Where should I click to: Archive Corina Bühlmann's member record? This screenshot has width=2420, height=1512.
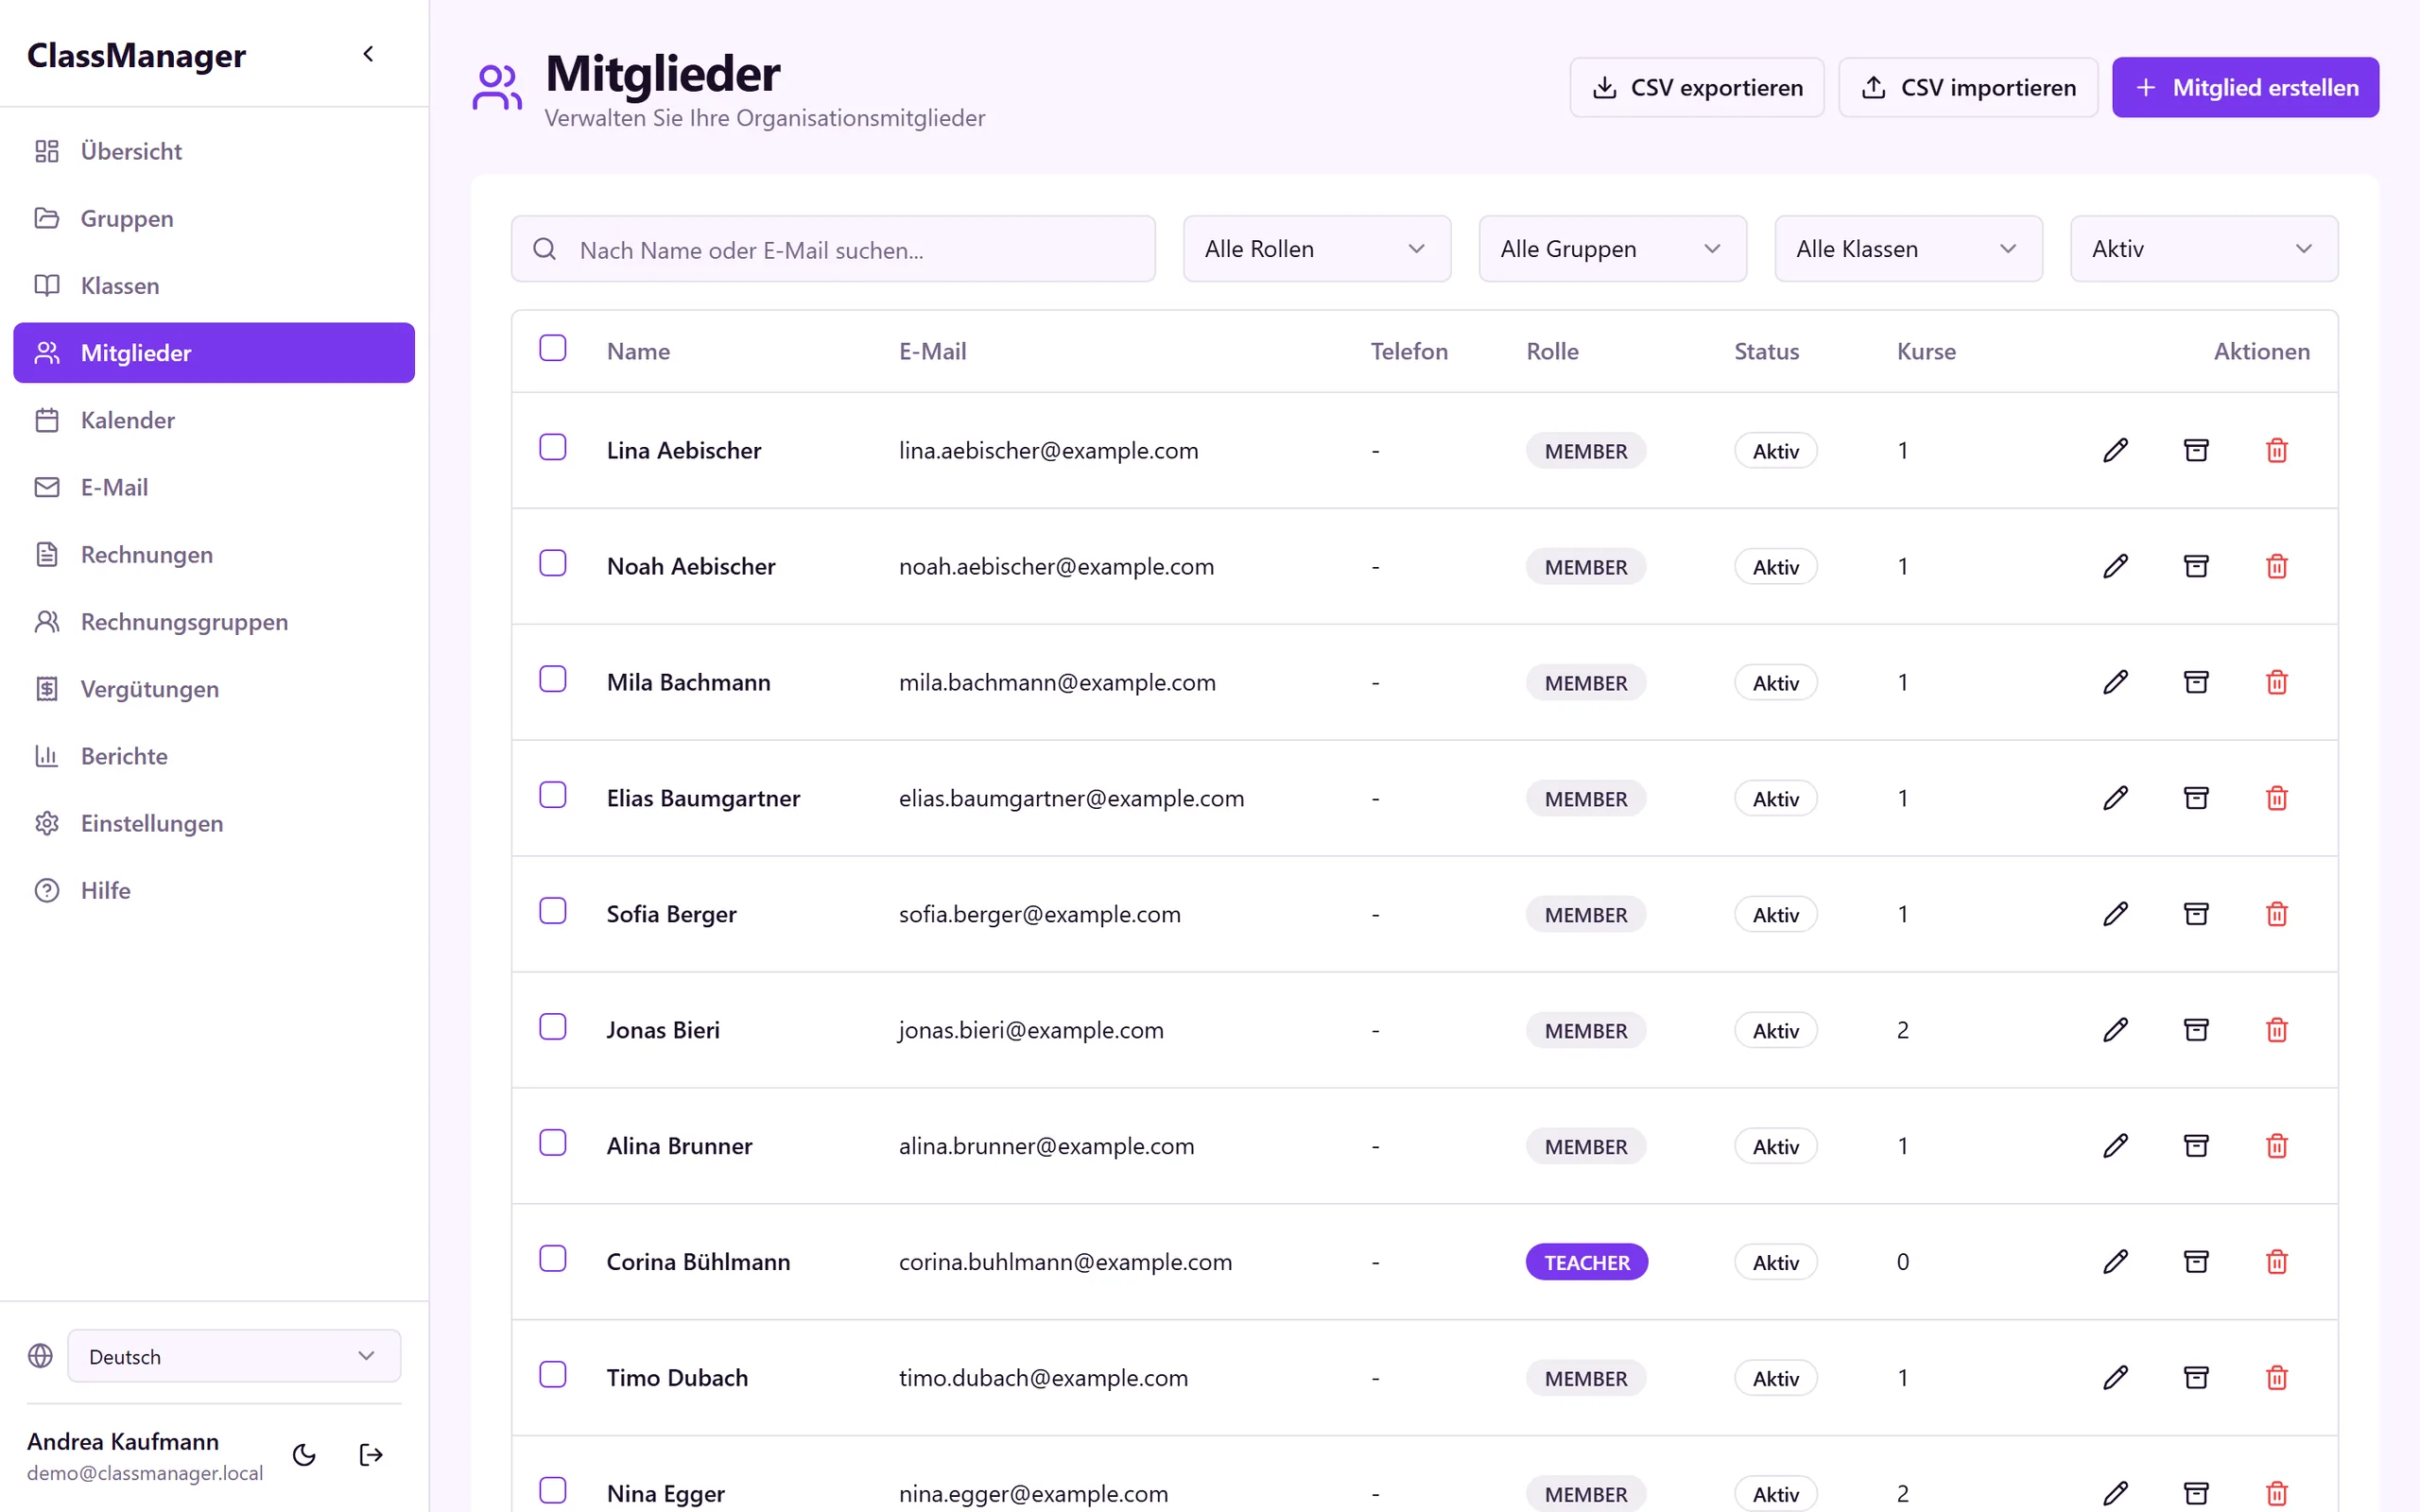coord(2196,1262)
